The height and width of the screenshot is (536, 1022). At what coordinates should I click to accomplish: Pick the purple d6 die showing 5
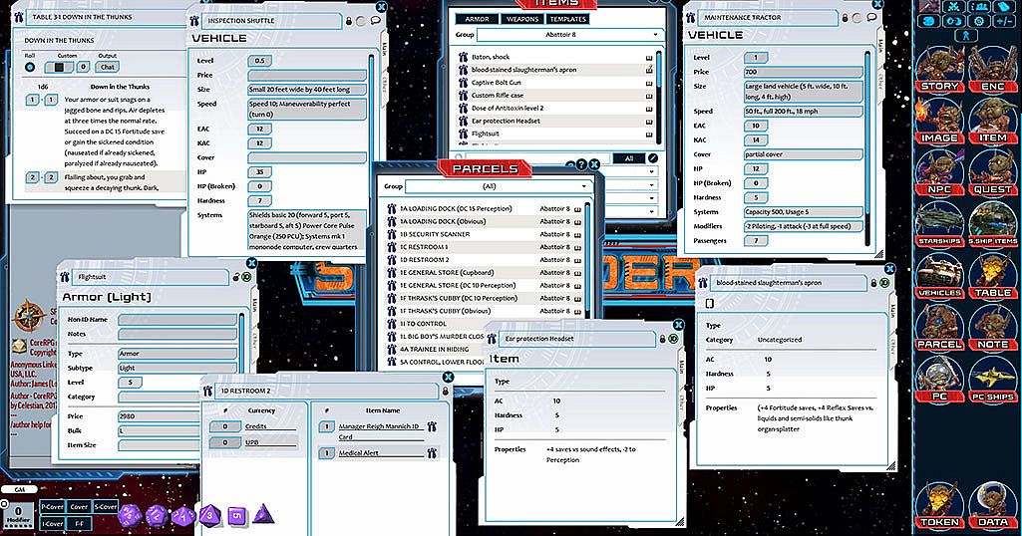(237, 516)
